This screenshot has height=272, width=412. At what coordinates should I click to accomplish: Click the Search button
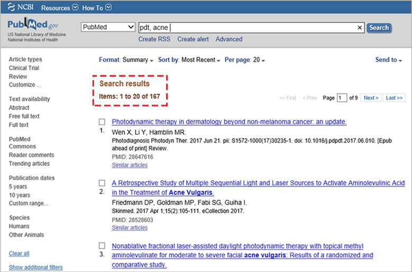click(379, 27)
